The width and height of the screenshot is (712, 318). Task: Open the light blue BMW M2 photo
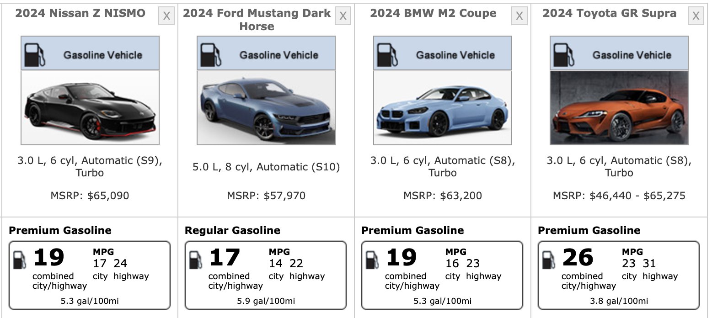click(443, 108)
